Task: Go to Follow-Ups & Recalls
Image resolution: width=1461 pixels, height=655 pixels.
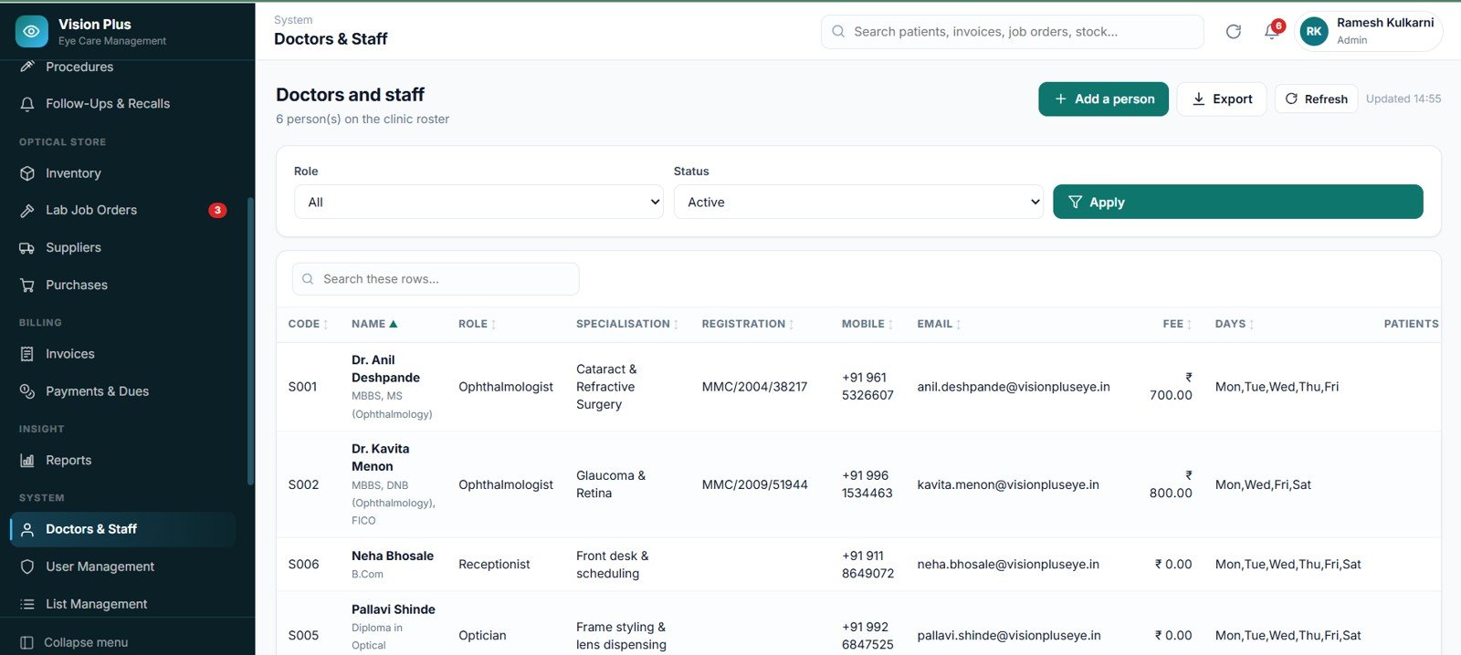Action: coord(123,104)
